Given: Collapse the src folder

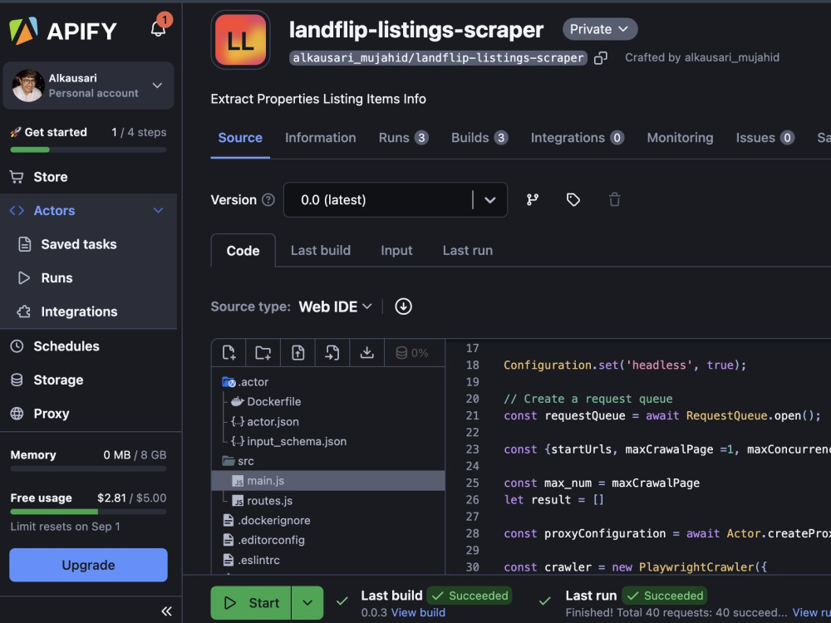Looking at the screenshot, I should point(238,461).
